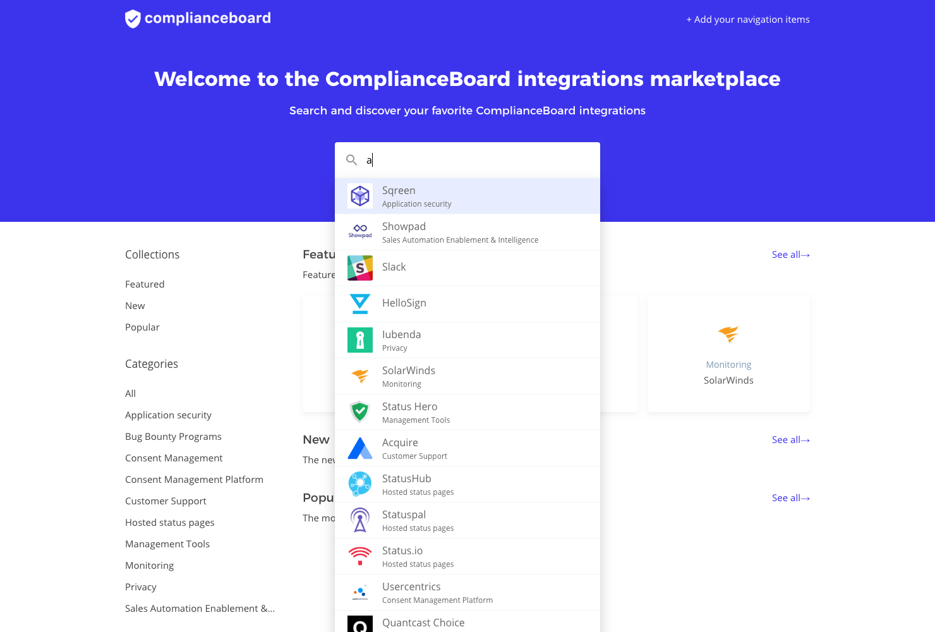Click the Showpad infinity logo icon
The width and height of the screenshot is (935, 632).
click(360, 232)
